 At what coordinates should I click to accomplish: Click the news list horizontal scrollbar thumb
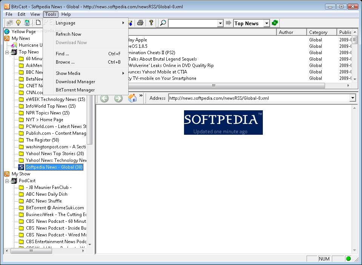click(x=213, y=85)
